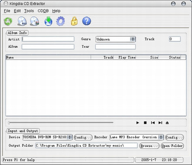Play the selected track
192x165 pixels.
pos(138,123)
